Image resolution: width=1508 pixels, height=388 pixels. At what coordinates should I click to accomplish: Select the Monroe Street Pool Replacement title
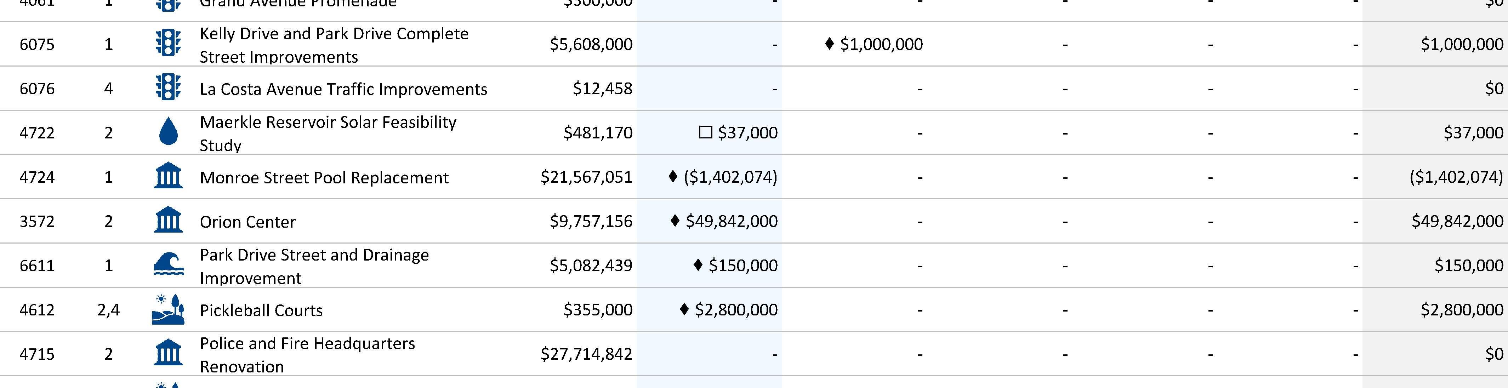pos(324,178)
